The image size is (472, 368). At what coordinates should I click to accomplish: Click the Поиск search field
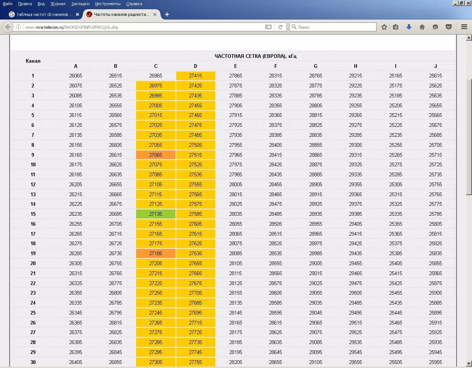(333, 27)
